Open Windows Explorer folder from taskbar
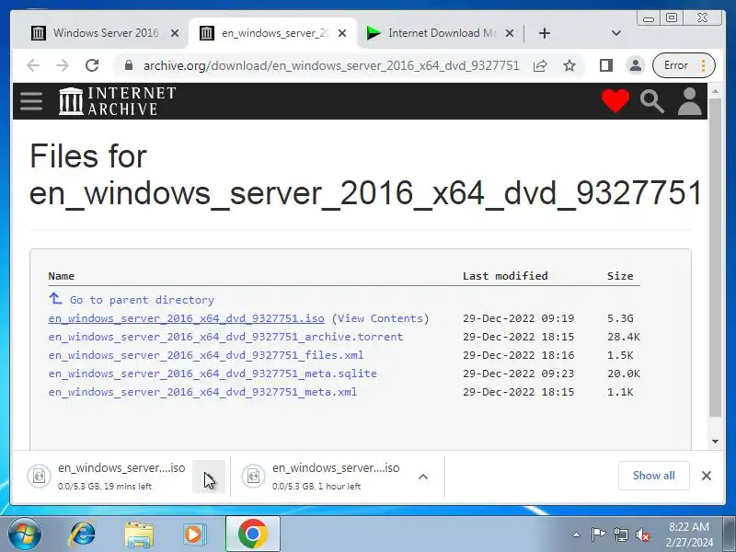The image size is (736, 552). click(x=139, y=535)
